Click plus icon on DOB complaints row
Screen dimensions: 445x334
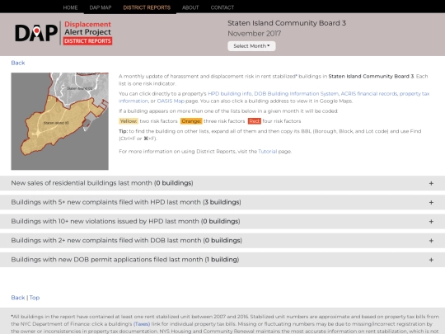point(431,241)
